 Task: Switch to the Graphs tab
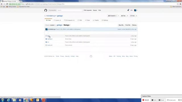tap(96, 20)
